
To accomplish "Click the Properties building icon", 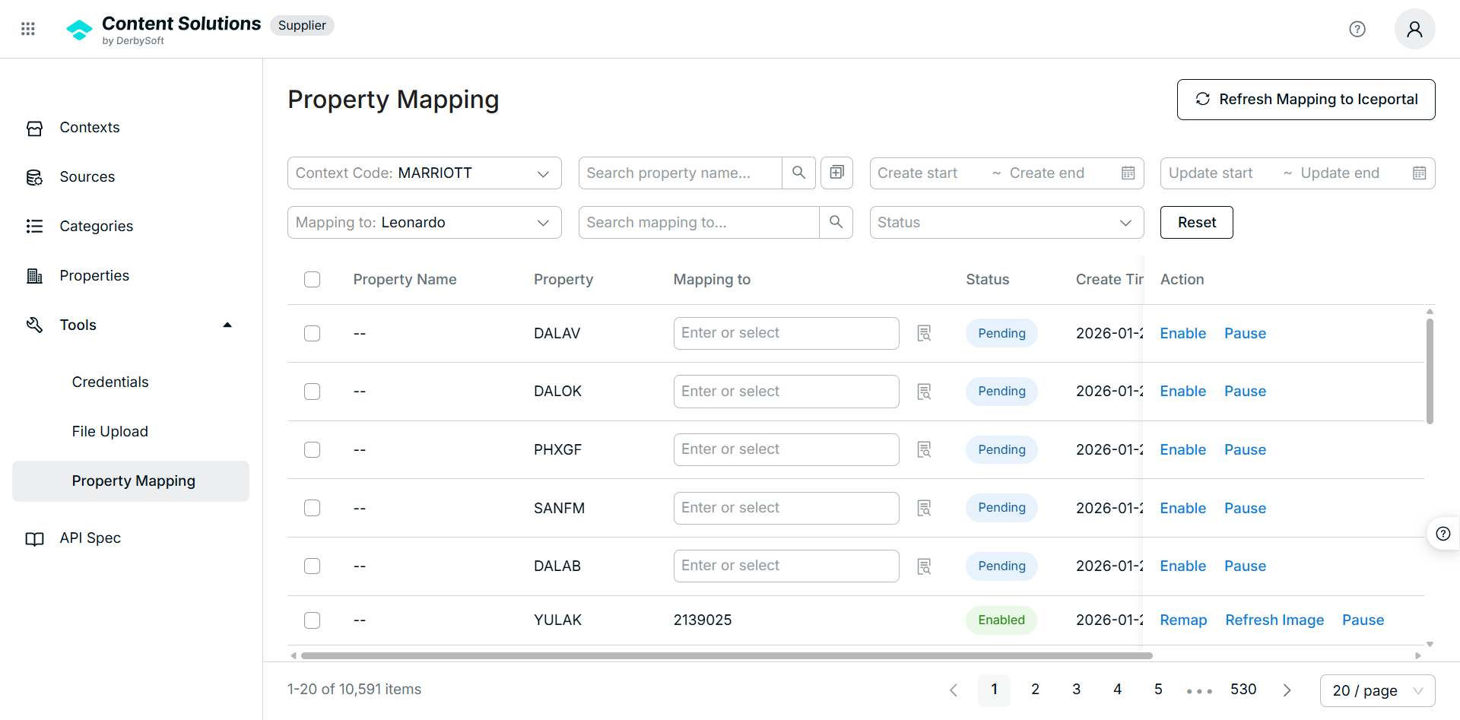I will point(34,276).
